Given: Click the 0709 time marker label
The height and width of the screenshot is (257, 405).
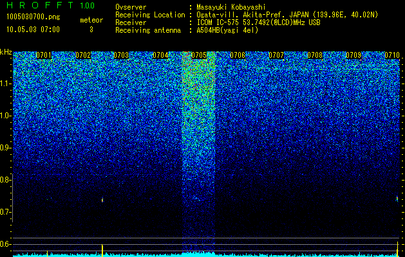Looking at the screenshot, I should 353,55.
